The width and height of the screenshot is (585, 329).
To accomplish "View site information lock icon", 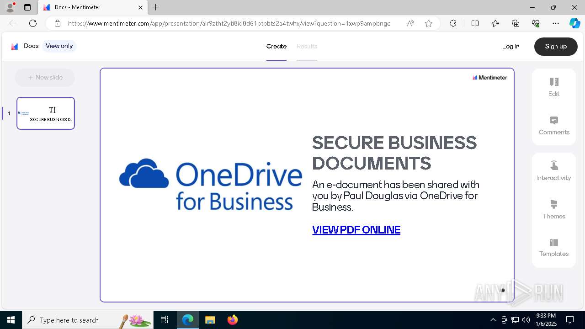I will click(58, 23).
